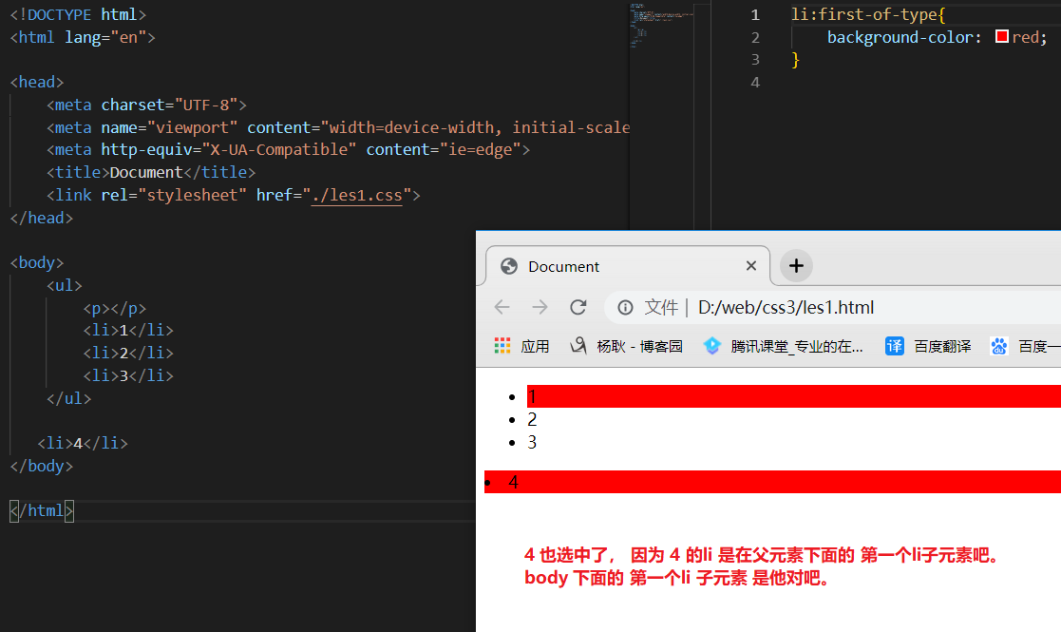Click the <body> opening tag line
The height and width of the screenshot is (632, 1061).
[37, 262]
